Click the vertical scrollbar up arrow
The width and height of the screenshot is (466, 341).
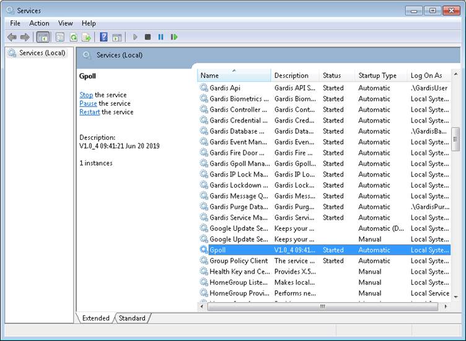tap(455, 74)
